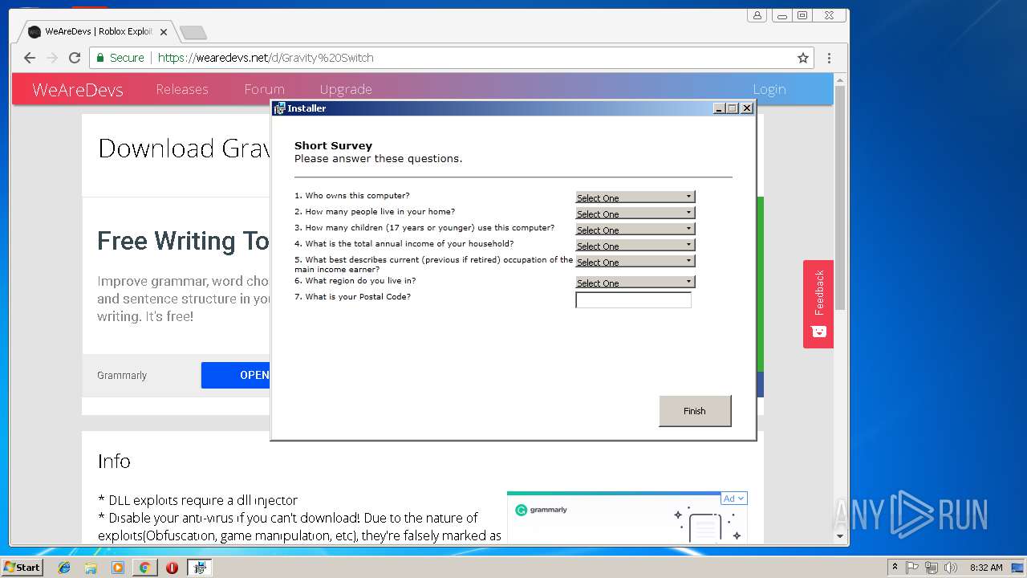Click the green Secure padlock icon
Image resolution: width=1027 pixels, height=578 pixels.
pos(100,58)
